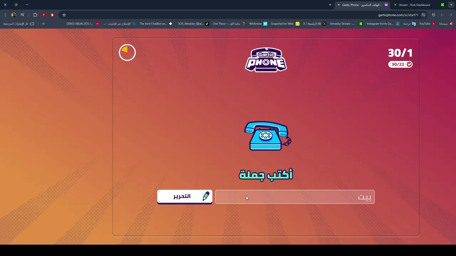The height and width of the screenshot is (256, 456).
Task: Open site information icon in address bar
Action: [423, 15]
